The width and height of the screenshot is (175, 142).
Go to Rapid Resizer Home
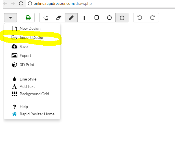tap(32, 114)
